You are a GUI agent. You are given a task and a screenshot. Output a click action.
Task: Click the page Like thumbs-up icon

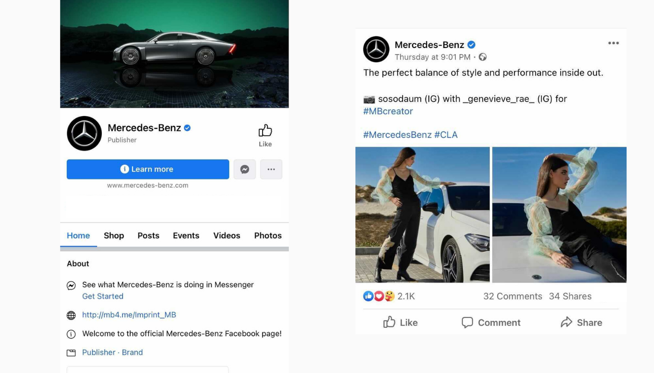point(265,131)
